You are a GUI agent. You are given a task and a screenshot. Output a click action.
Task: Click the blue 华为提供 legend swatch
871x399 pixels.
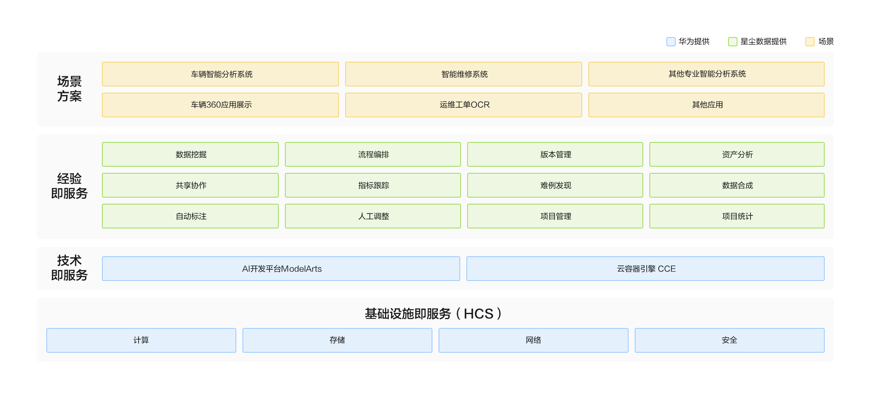tap(671, 42)
